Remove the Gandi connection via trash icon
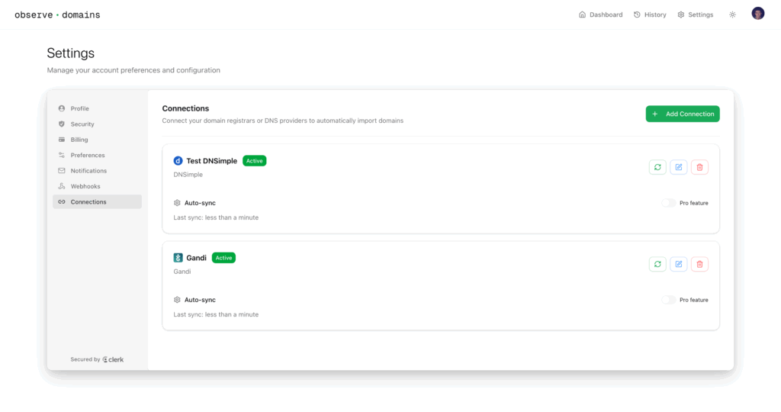Viewport: 781px width, 412px height. click(x=699, y=264)
